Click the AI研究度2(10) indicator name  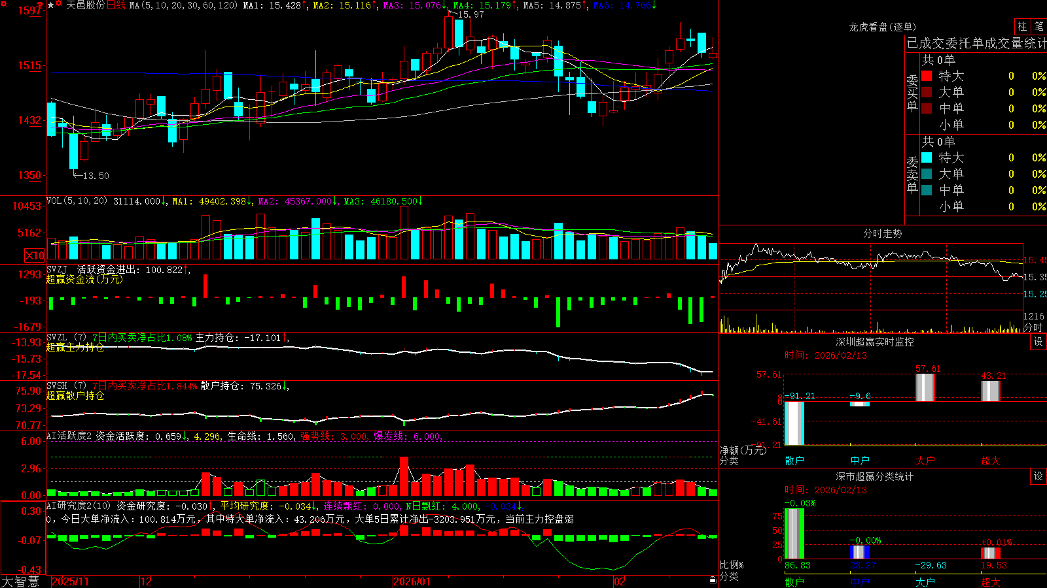[x=79, y=506]
